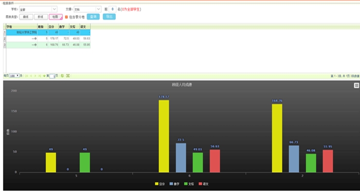This screenshot has width=360, height=191.
Task: Click the refresh icon in pagination bar
Action: (62, 76)
